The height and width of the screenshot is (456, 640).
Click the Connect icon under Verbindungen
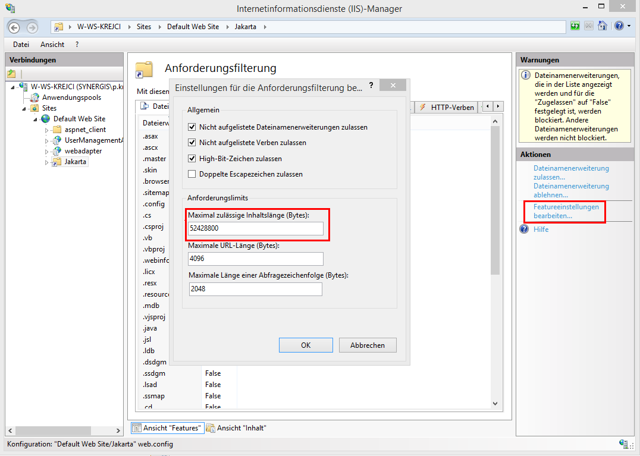click(x=11, y=74)
